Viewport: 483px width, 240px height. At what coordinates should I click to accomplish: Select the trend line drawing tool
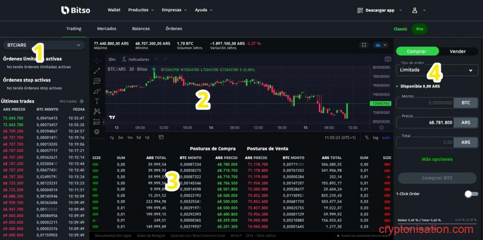[x=97, y=71]
